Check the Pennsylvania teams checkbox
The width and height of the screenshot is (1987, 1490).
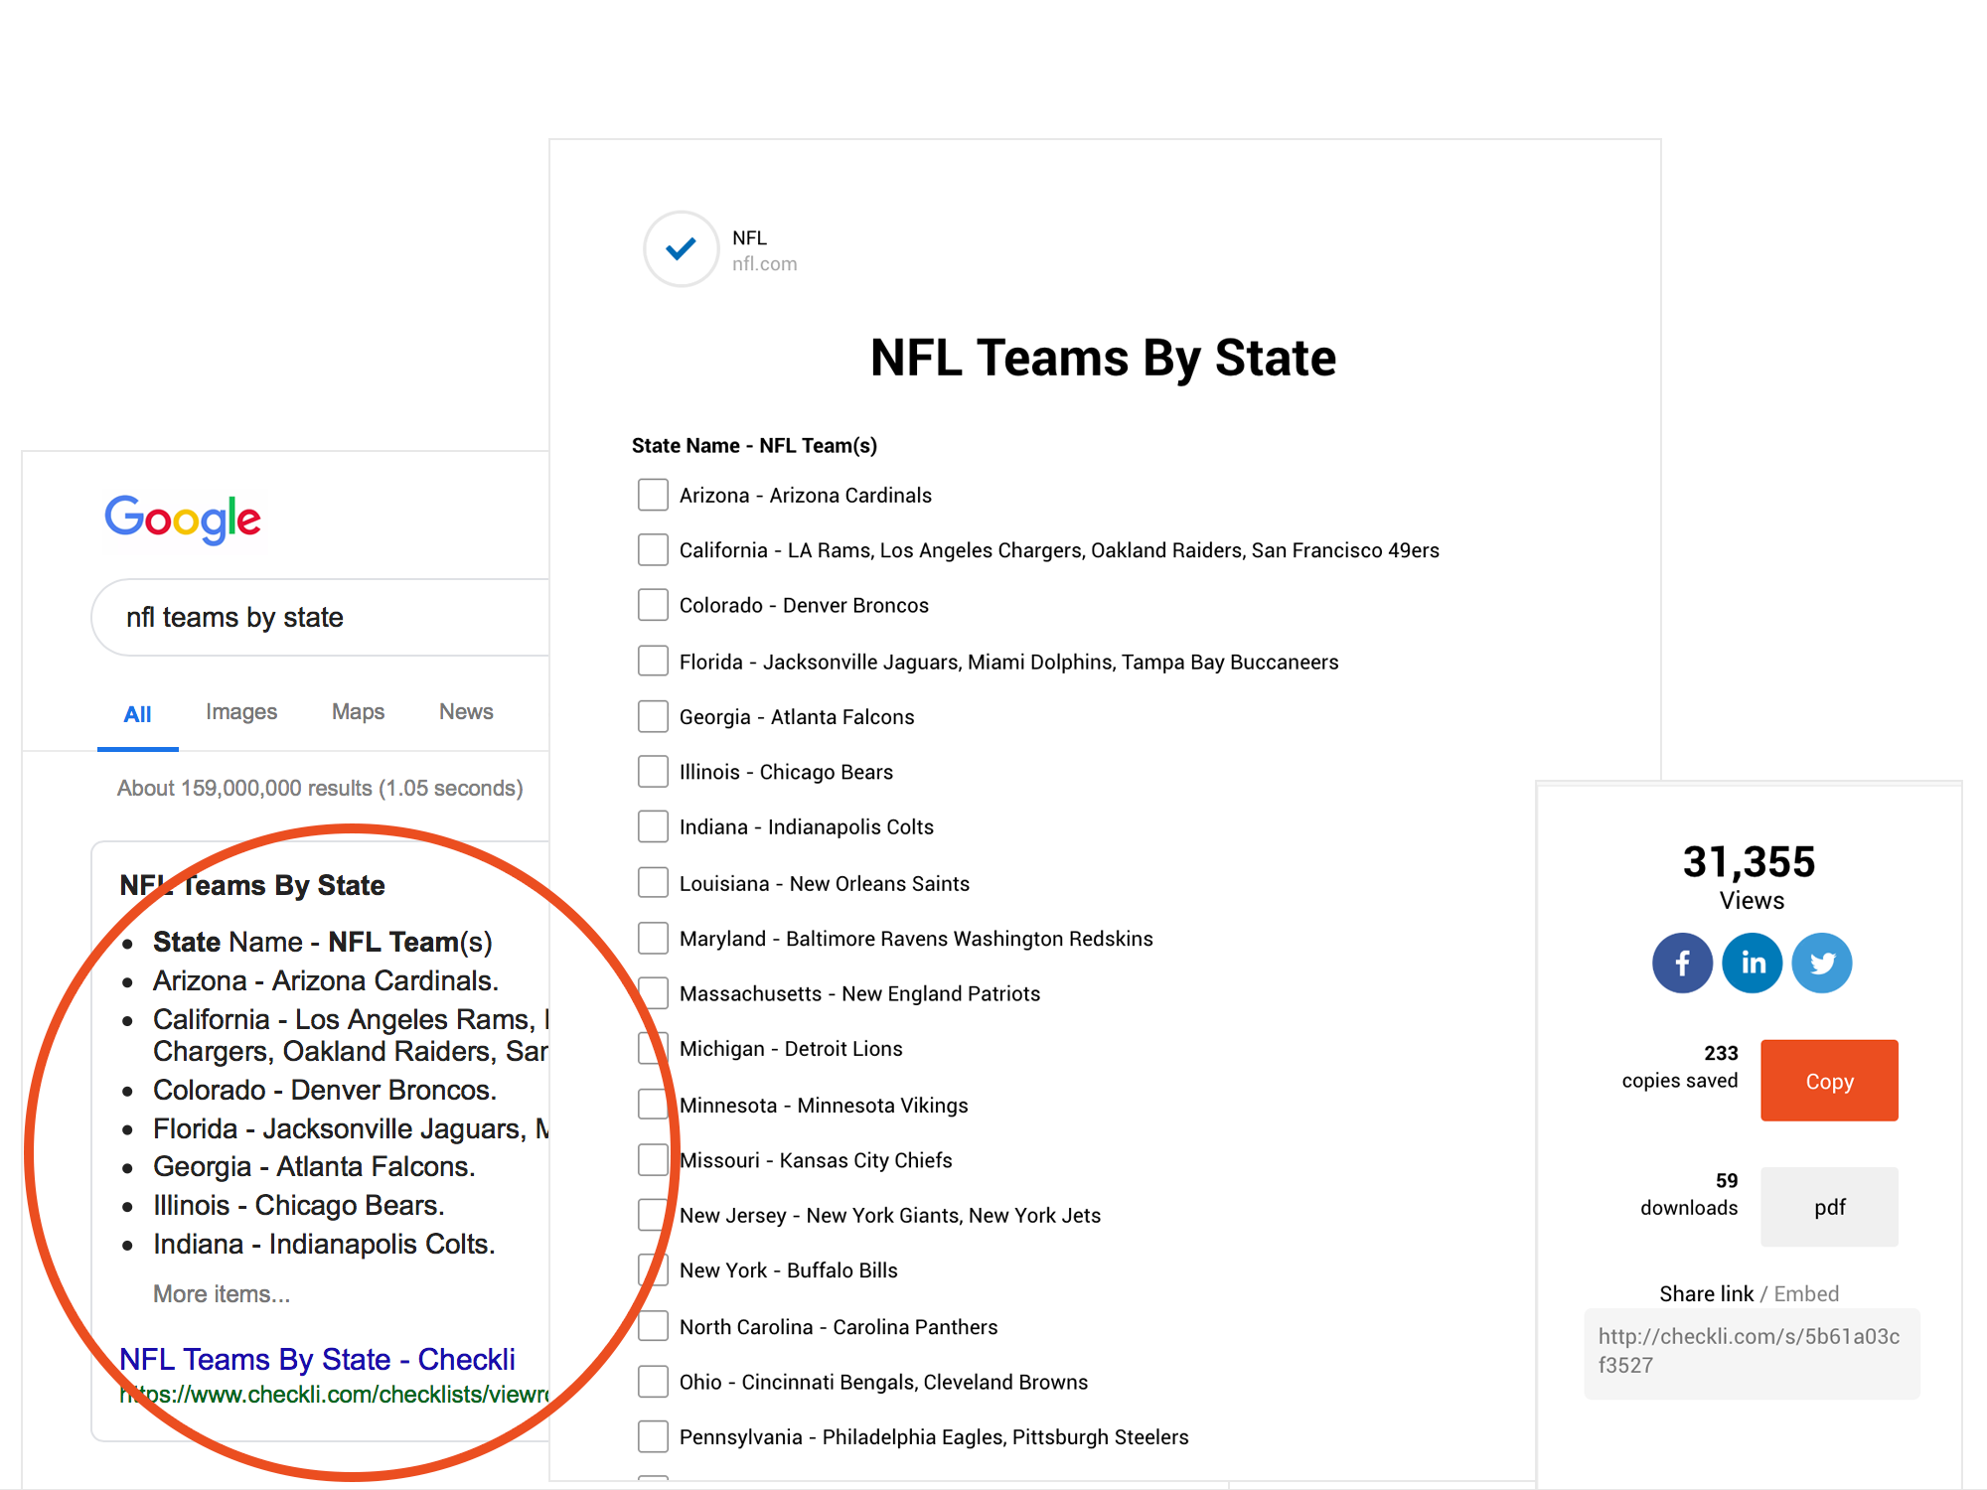point(653,1436)
